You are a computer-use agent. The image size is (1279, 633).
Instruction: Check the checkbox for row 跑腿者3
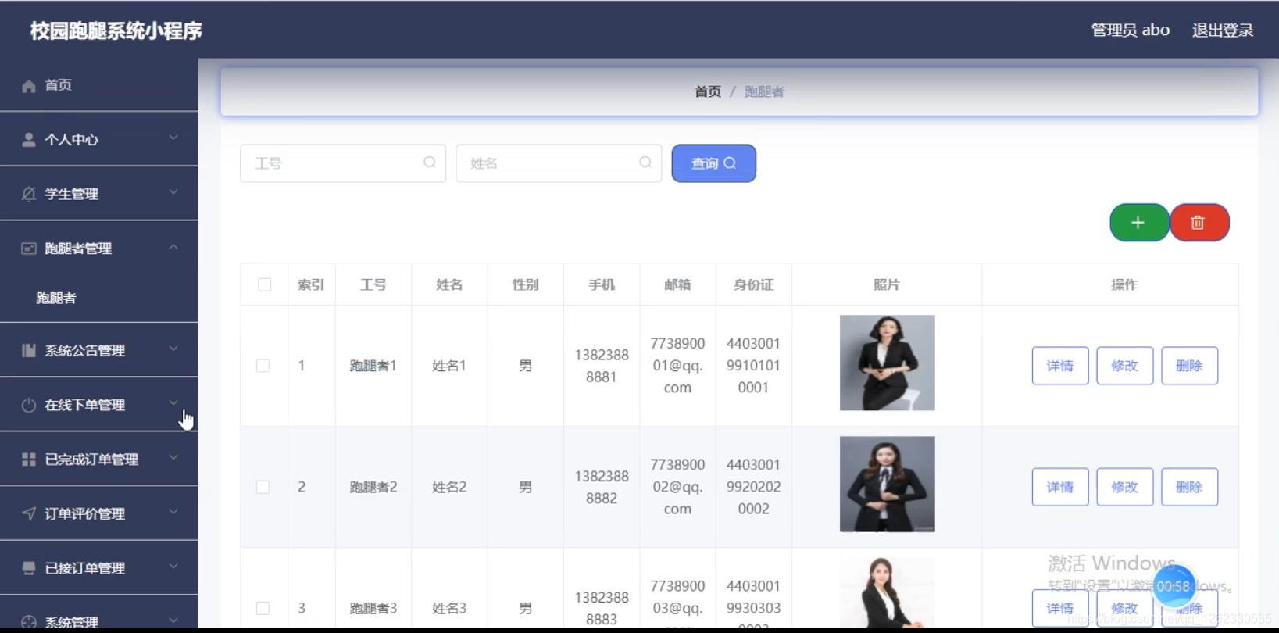coord(263,608)
